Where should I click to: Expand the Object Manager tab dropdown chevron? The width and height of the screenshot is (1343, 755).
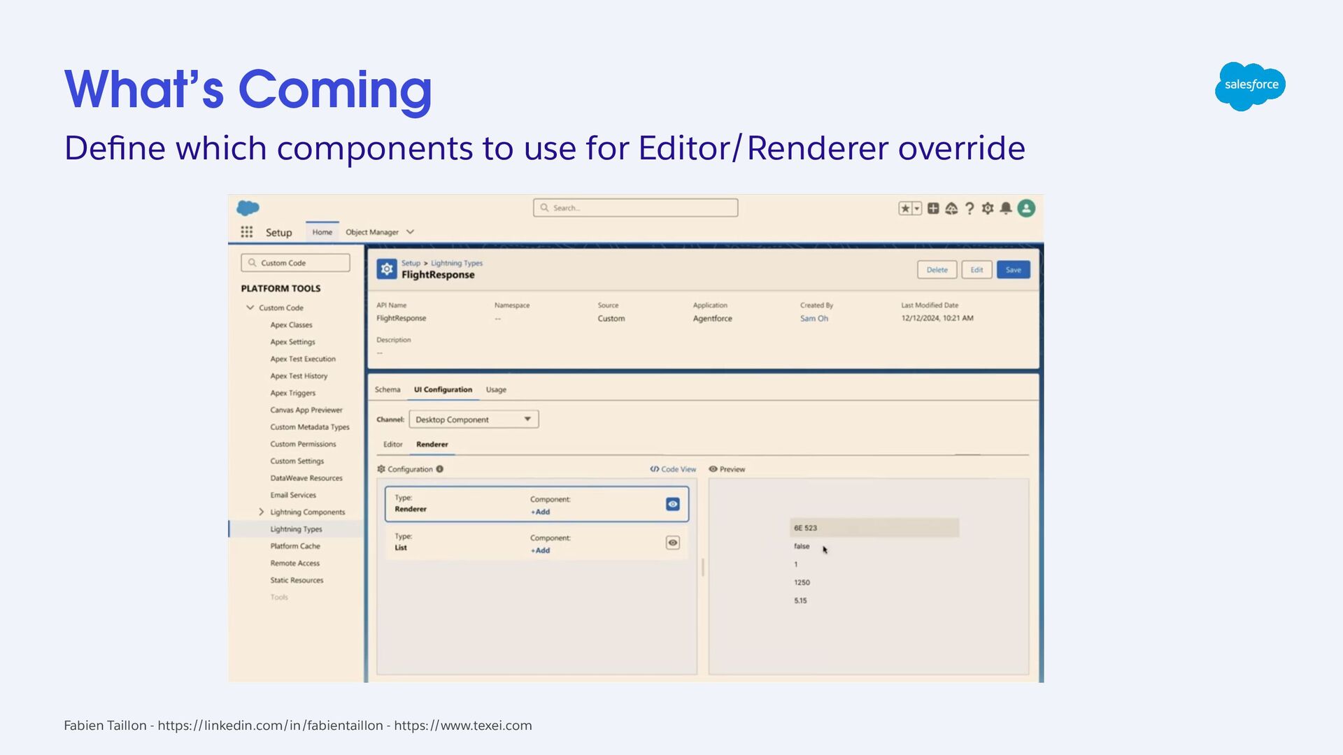pyautogui.click(x=411, y=232)
